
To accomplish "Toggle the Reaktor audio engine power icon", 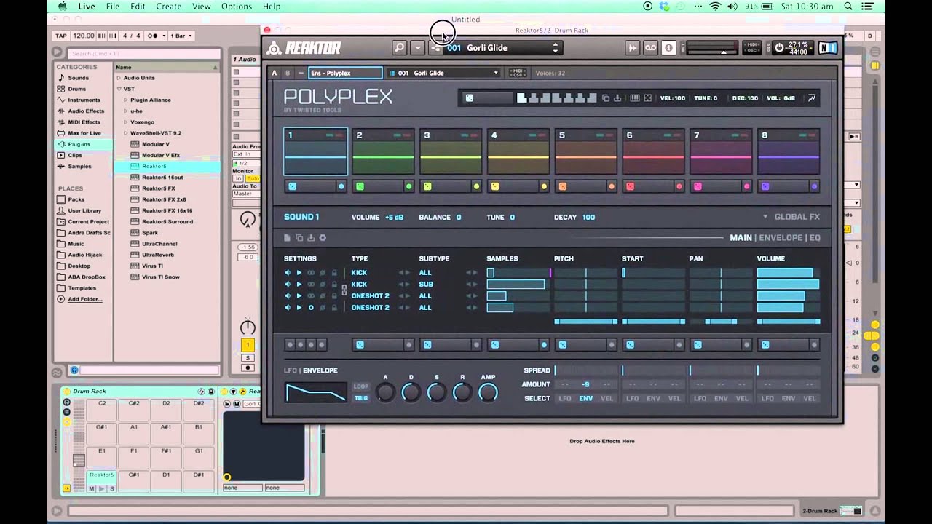I will [779, 48].
